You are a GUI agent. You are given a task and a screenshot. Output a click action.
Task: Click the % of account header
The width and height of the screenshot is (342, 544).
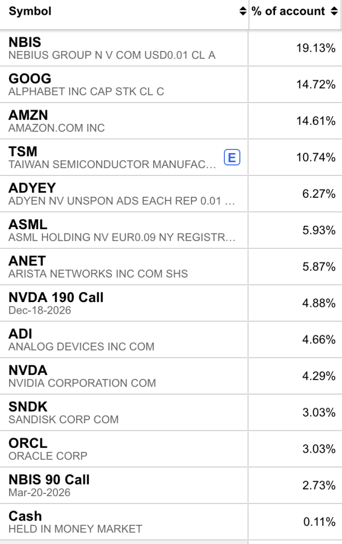coord(288,11)
